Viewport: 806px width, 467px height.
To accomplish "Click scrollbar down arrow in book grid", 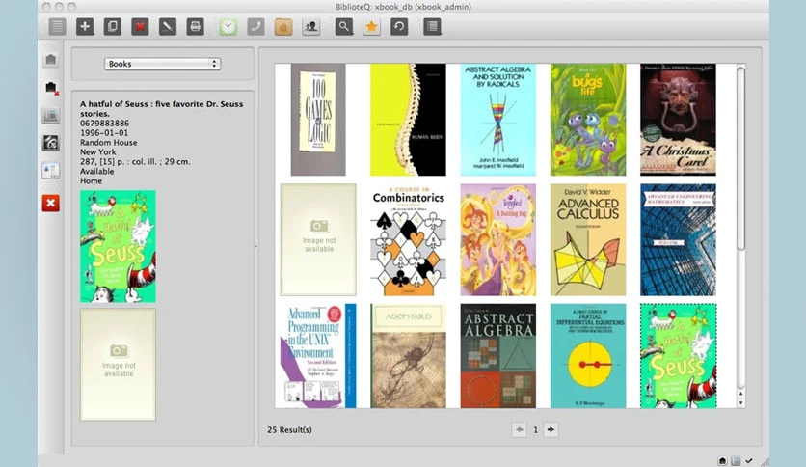I will pyautogui.click(x=740, y=403).
